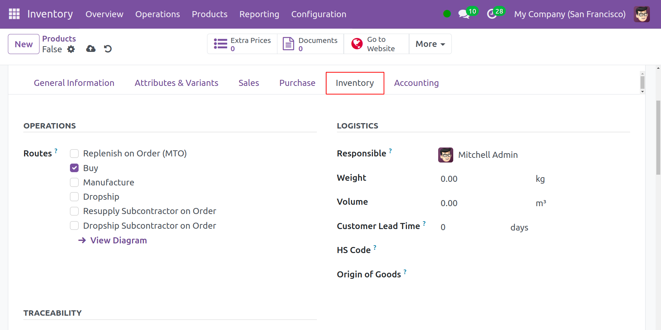Screen dimensions: 661x330
Task: Open the Reporting menu in navbar
Action: [259, 14]
